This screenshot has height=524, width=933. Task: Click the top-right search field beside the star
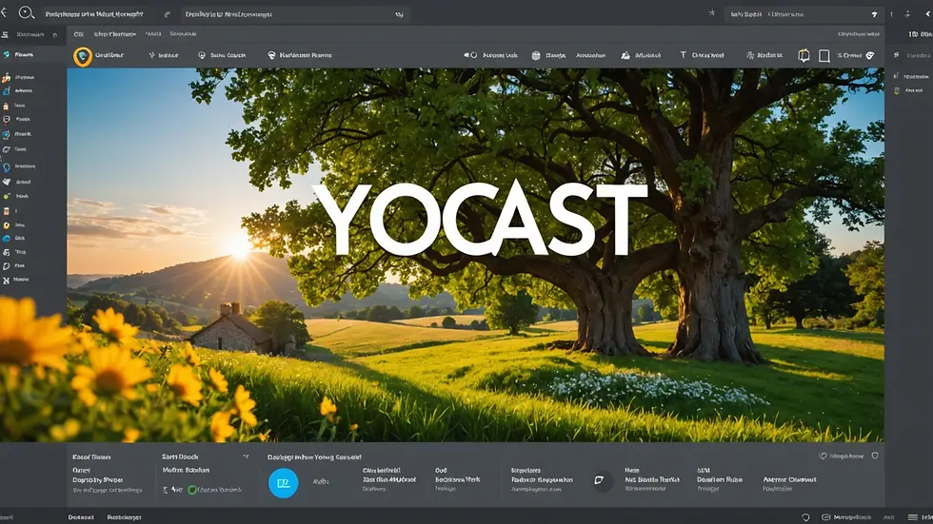point(804,14)
